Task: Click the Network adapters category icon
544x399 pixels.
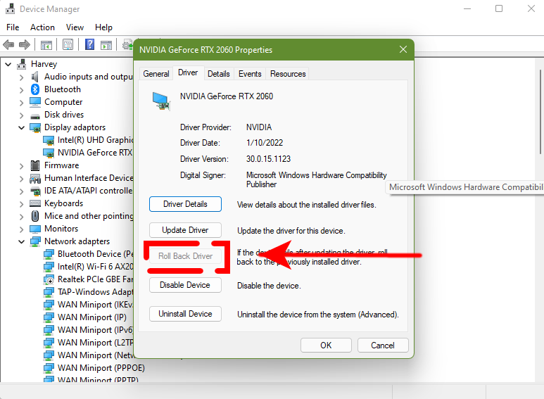Action: point(35,241)
